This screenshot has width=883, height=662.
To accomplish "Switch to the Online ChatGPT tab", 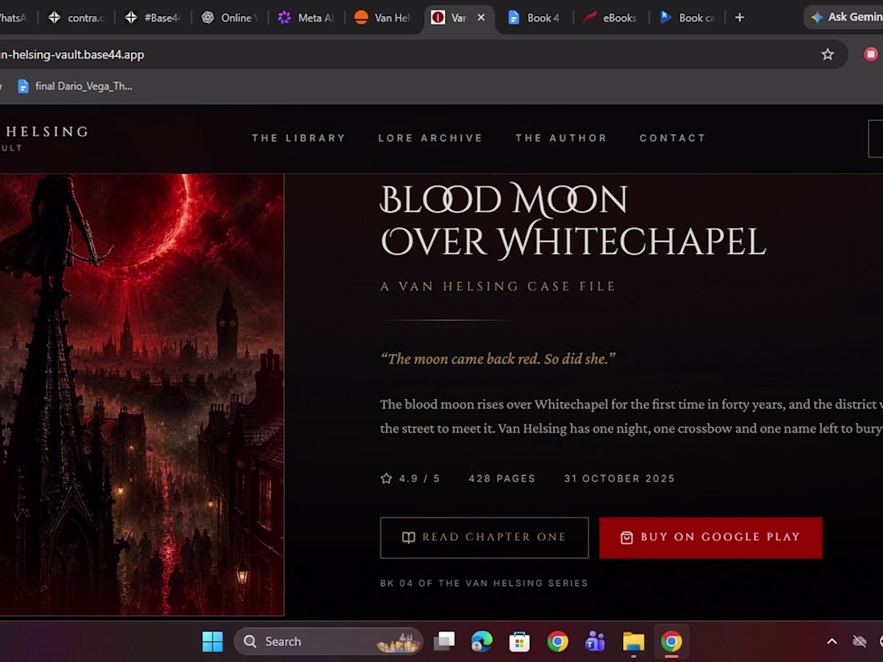I will coord(230,18).
